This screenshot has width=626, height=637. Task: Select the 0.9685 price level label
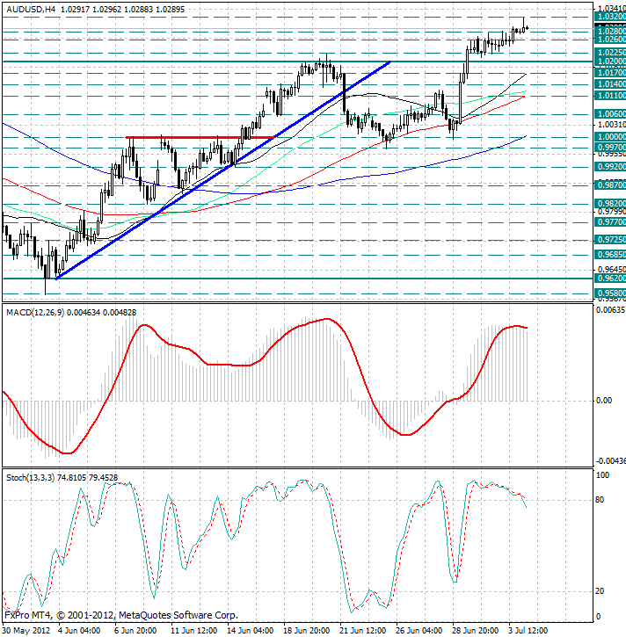(x=610, y=255)
